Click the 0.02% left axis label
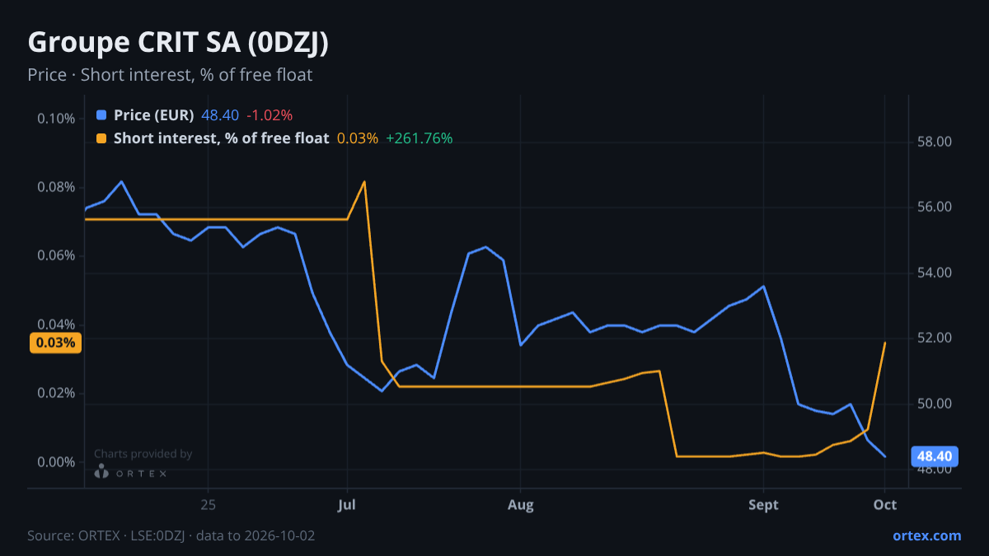Image resolution: width=989 pixels, height=556 pixels. (x=56, y=393)
